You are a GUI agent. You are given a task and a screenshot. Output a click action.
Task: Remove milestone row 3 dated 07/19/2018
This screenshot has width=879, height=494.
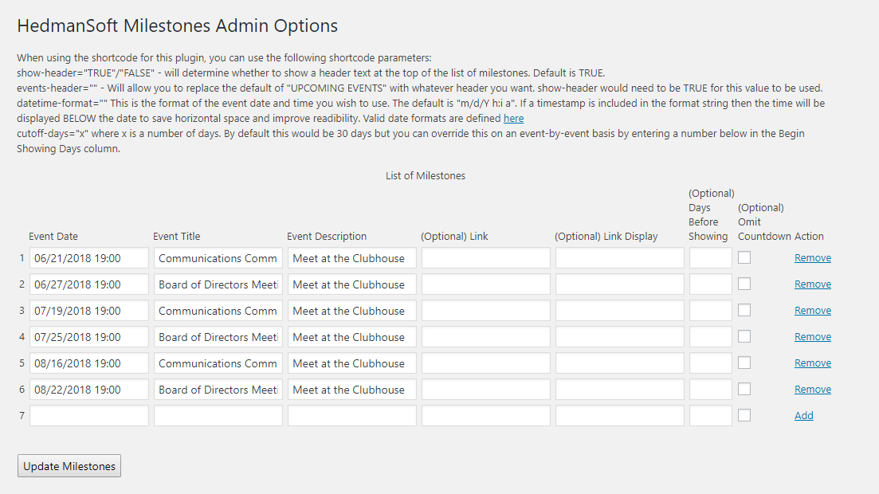812,311
